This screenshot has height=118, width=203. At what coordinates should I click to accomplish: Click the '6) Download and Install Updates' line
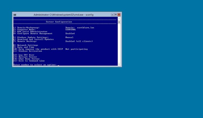tap(33, 39)
